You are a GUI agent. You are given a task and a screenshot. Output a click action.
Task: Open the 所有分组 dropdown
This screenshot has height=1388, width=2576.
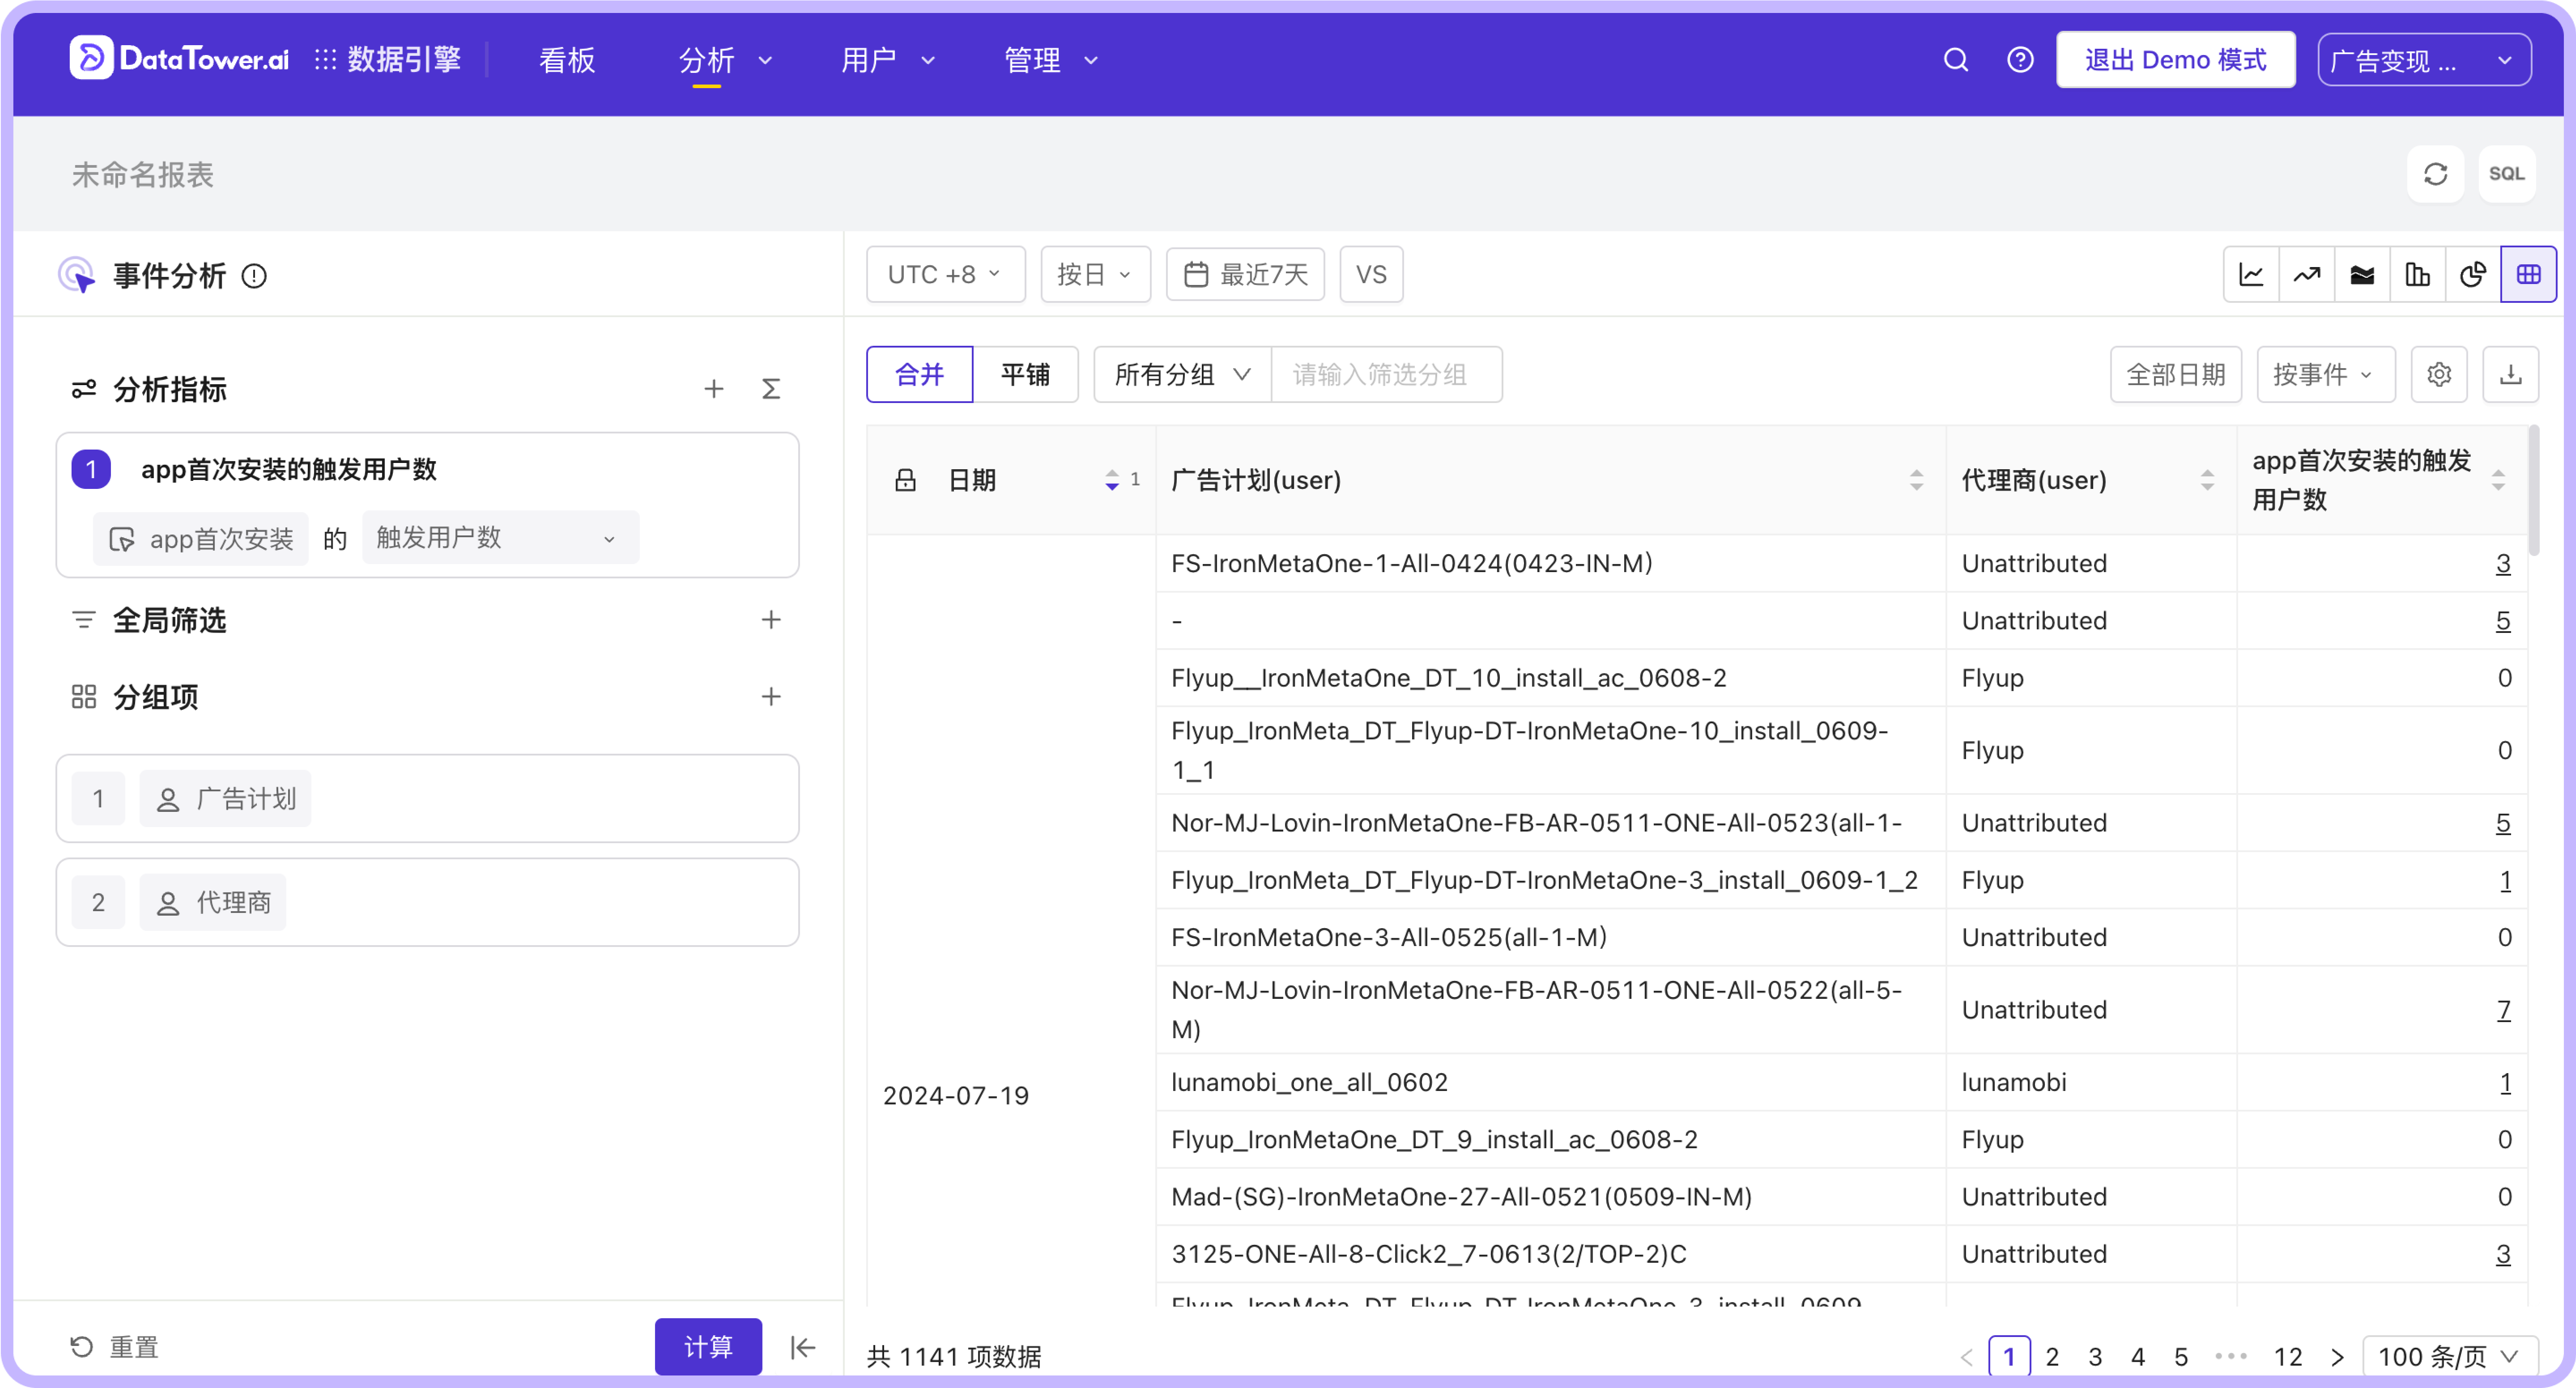pos(1180,374)
